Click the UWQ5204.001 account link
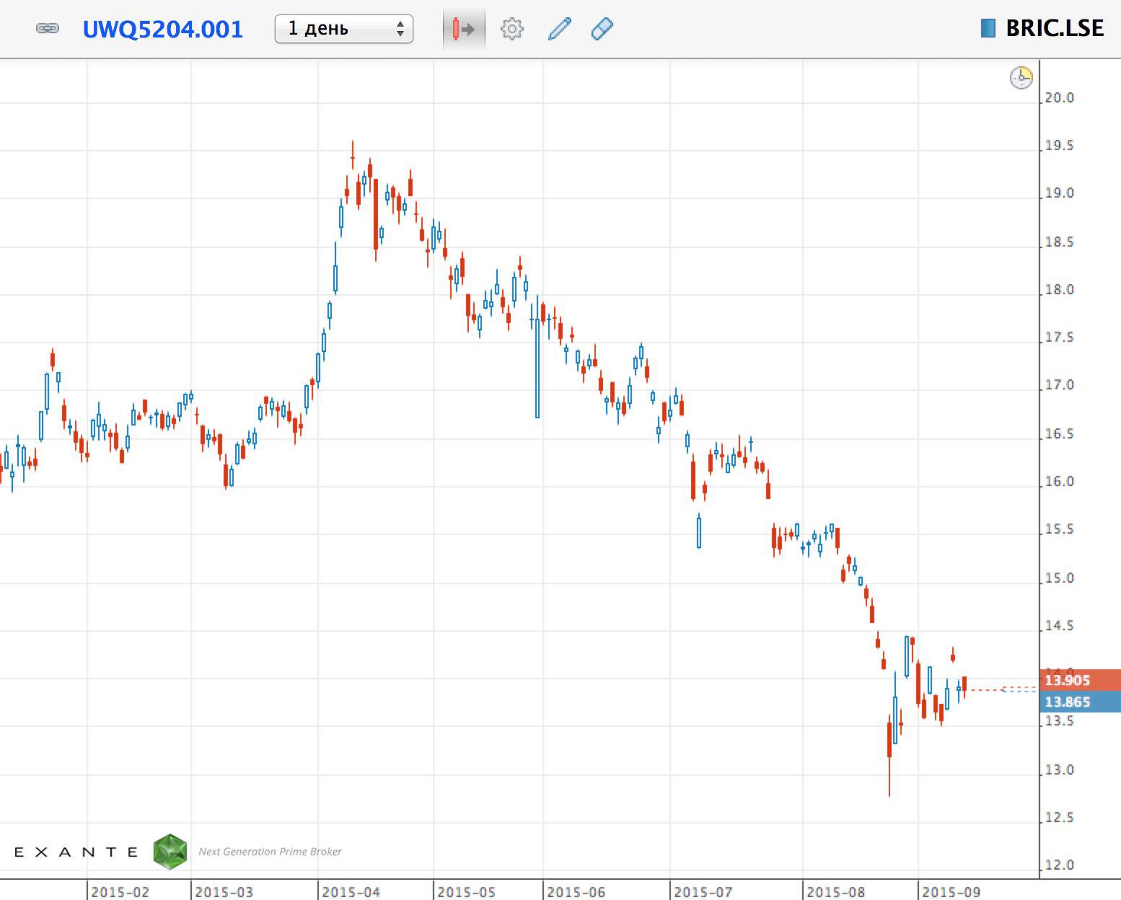 click(x=163, y=29)
